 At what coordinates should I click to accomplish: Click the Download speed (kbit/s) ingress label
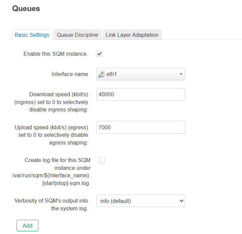pyautogui.click(x=59, y=102)
